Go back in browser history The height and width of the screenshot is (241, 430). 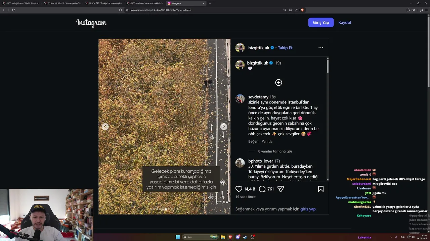coord(4,10)
